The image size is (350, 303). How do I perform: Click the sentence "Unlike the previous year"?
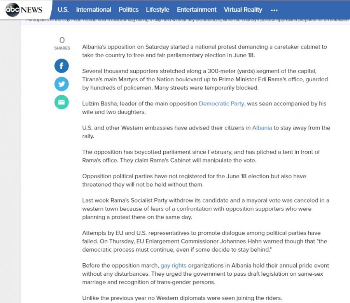click(x=182, y=298)
